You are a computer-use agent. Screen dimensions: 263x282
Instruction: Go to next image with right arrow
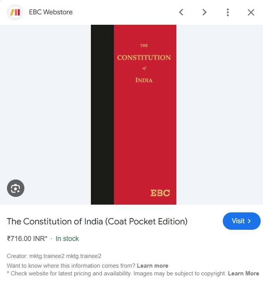(x=204, y=12)
